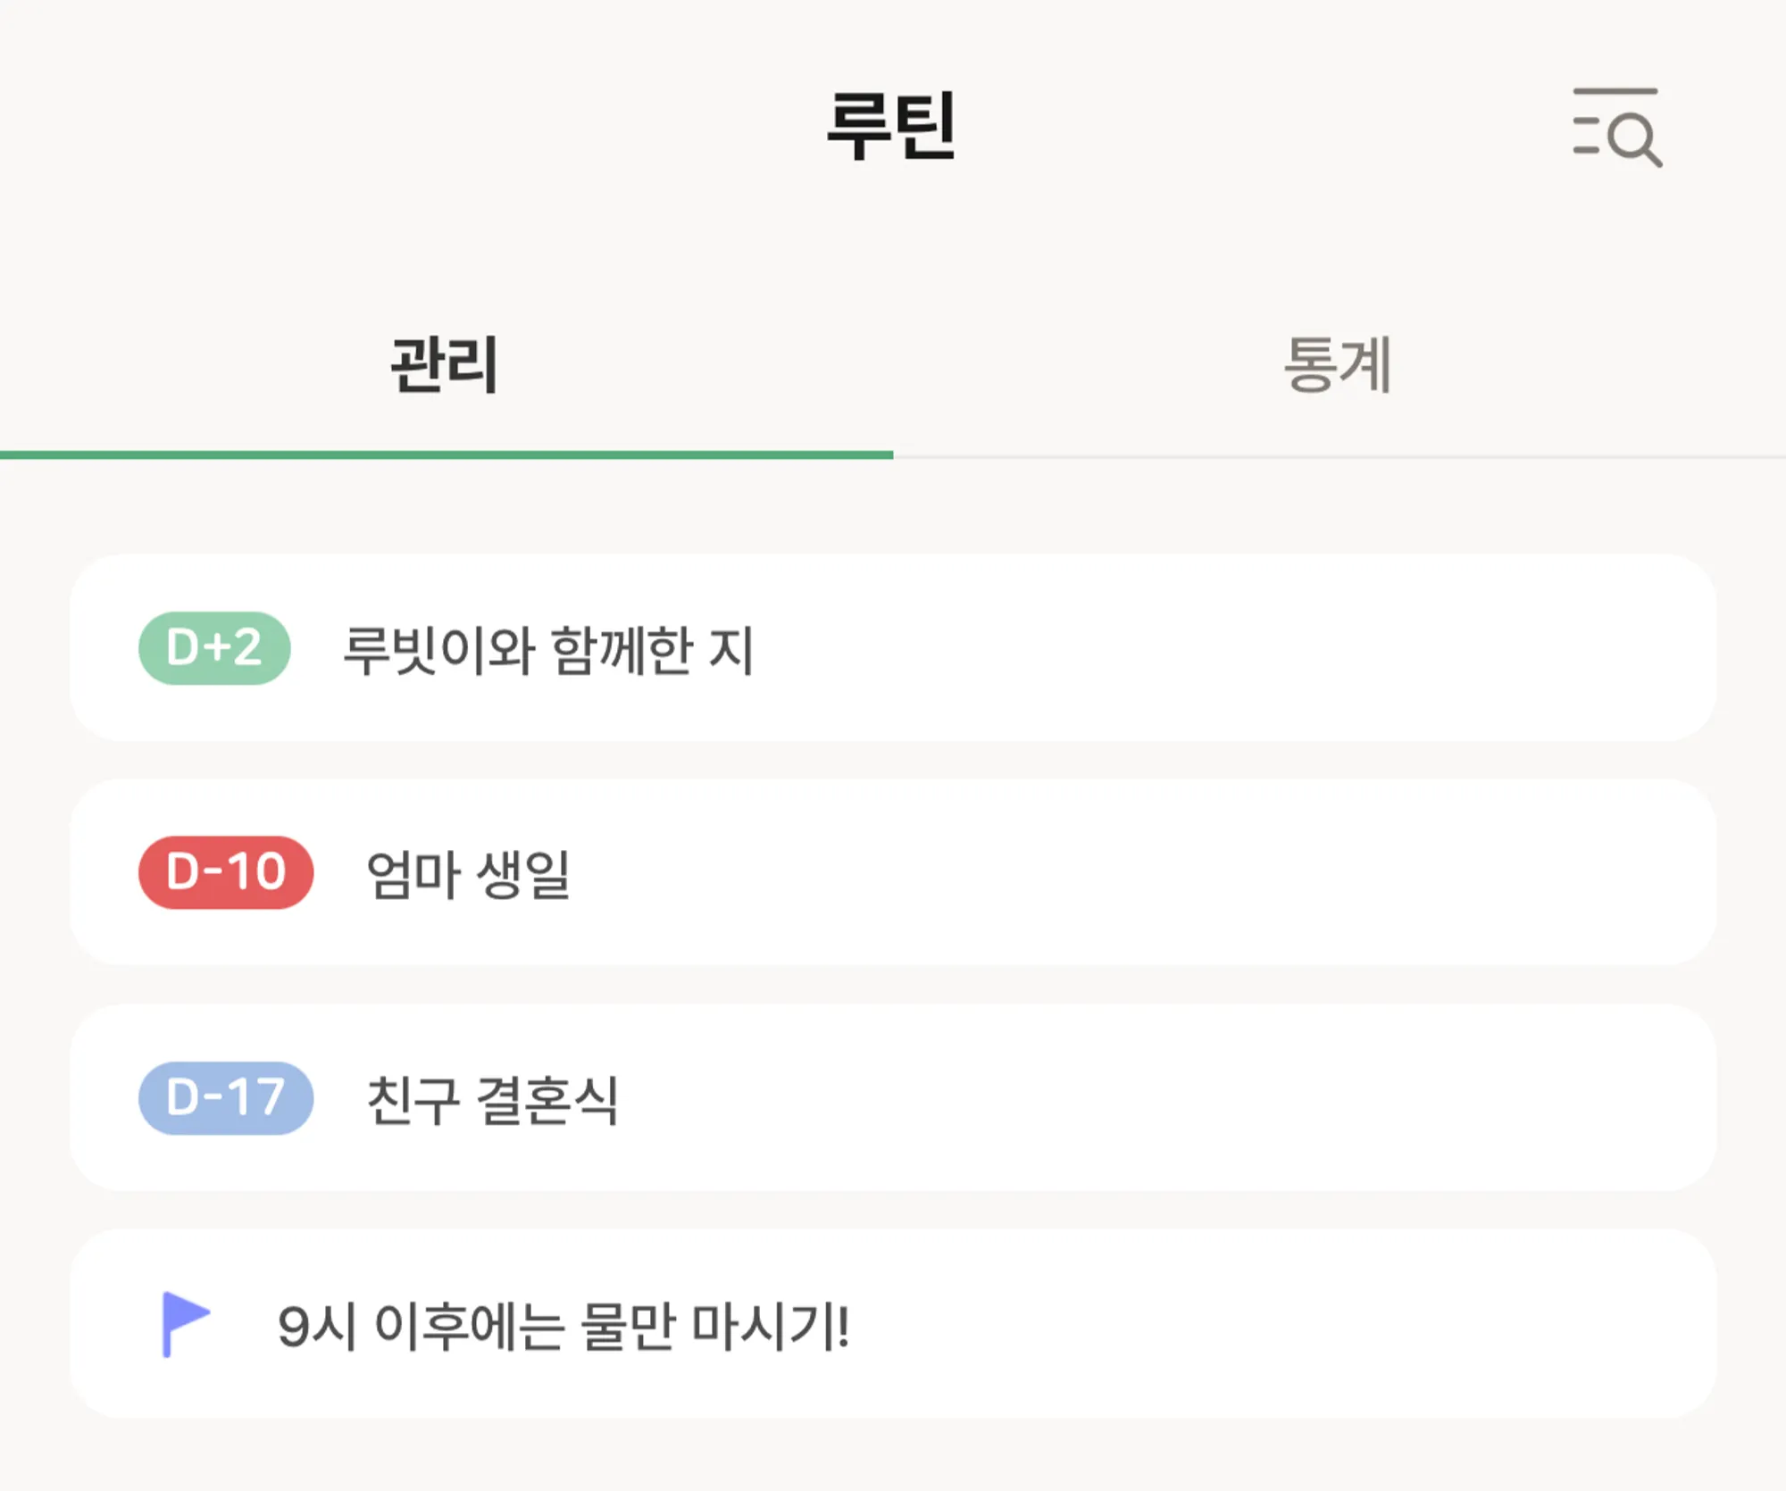
Task: Click the 루빗이와 함께한 지 label
Action: point(548,650)
